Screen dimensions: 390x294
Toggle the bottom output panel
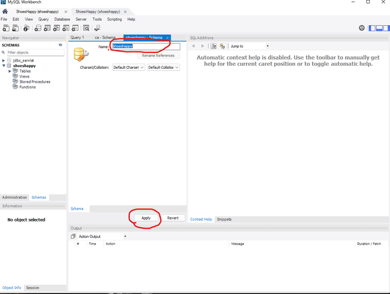379,28
